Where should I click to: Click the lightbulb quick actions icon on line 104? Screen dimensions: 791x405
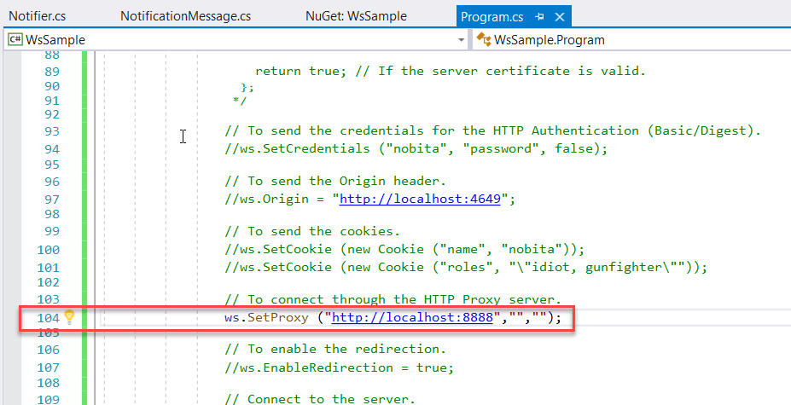(70, 316)
